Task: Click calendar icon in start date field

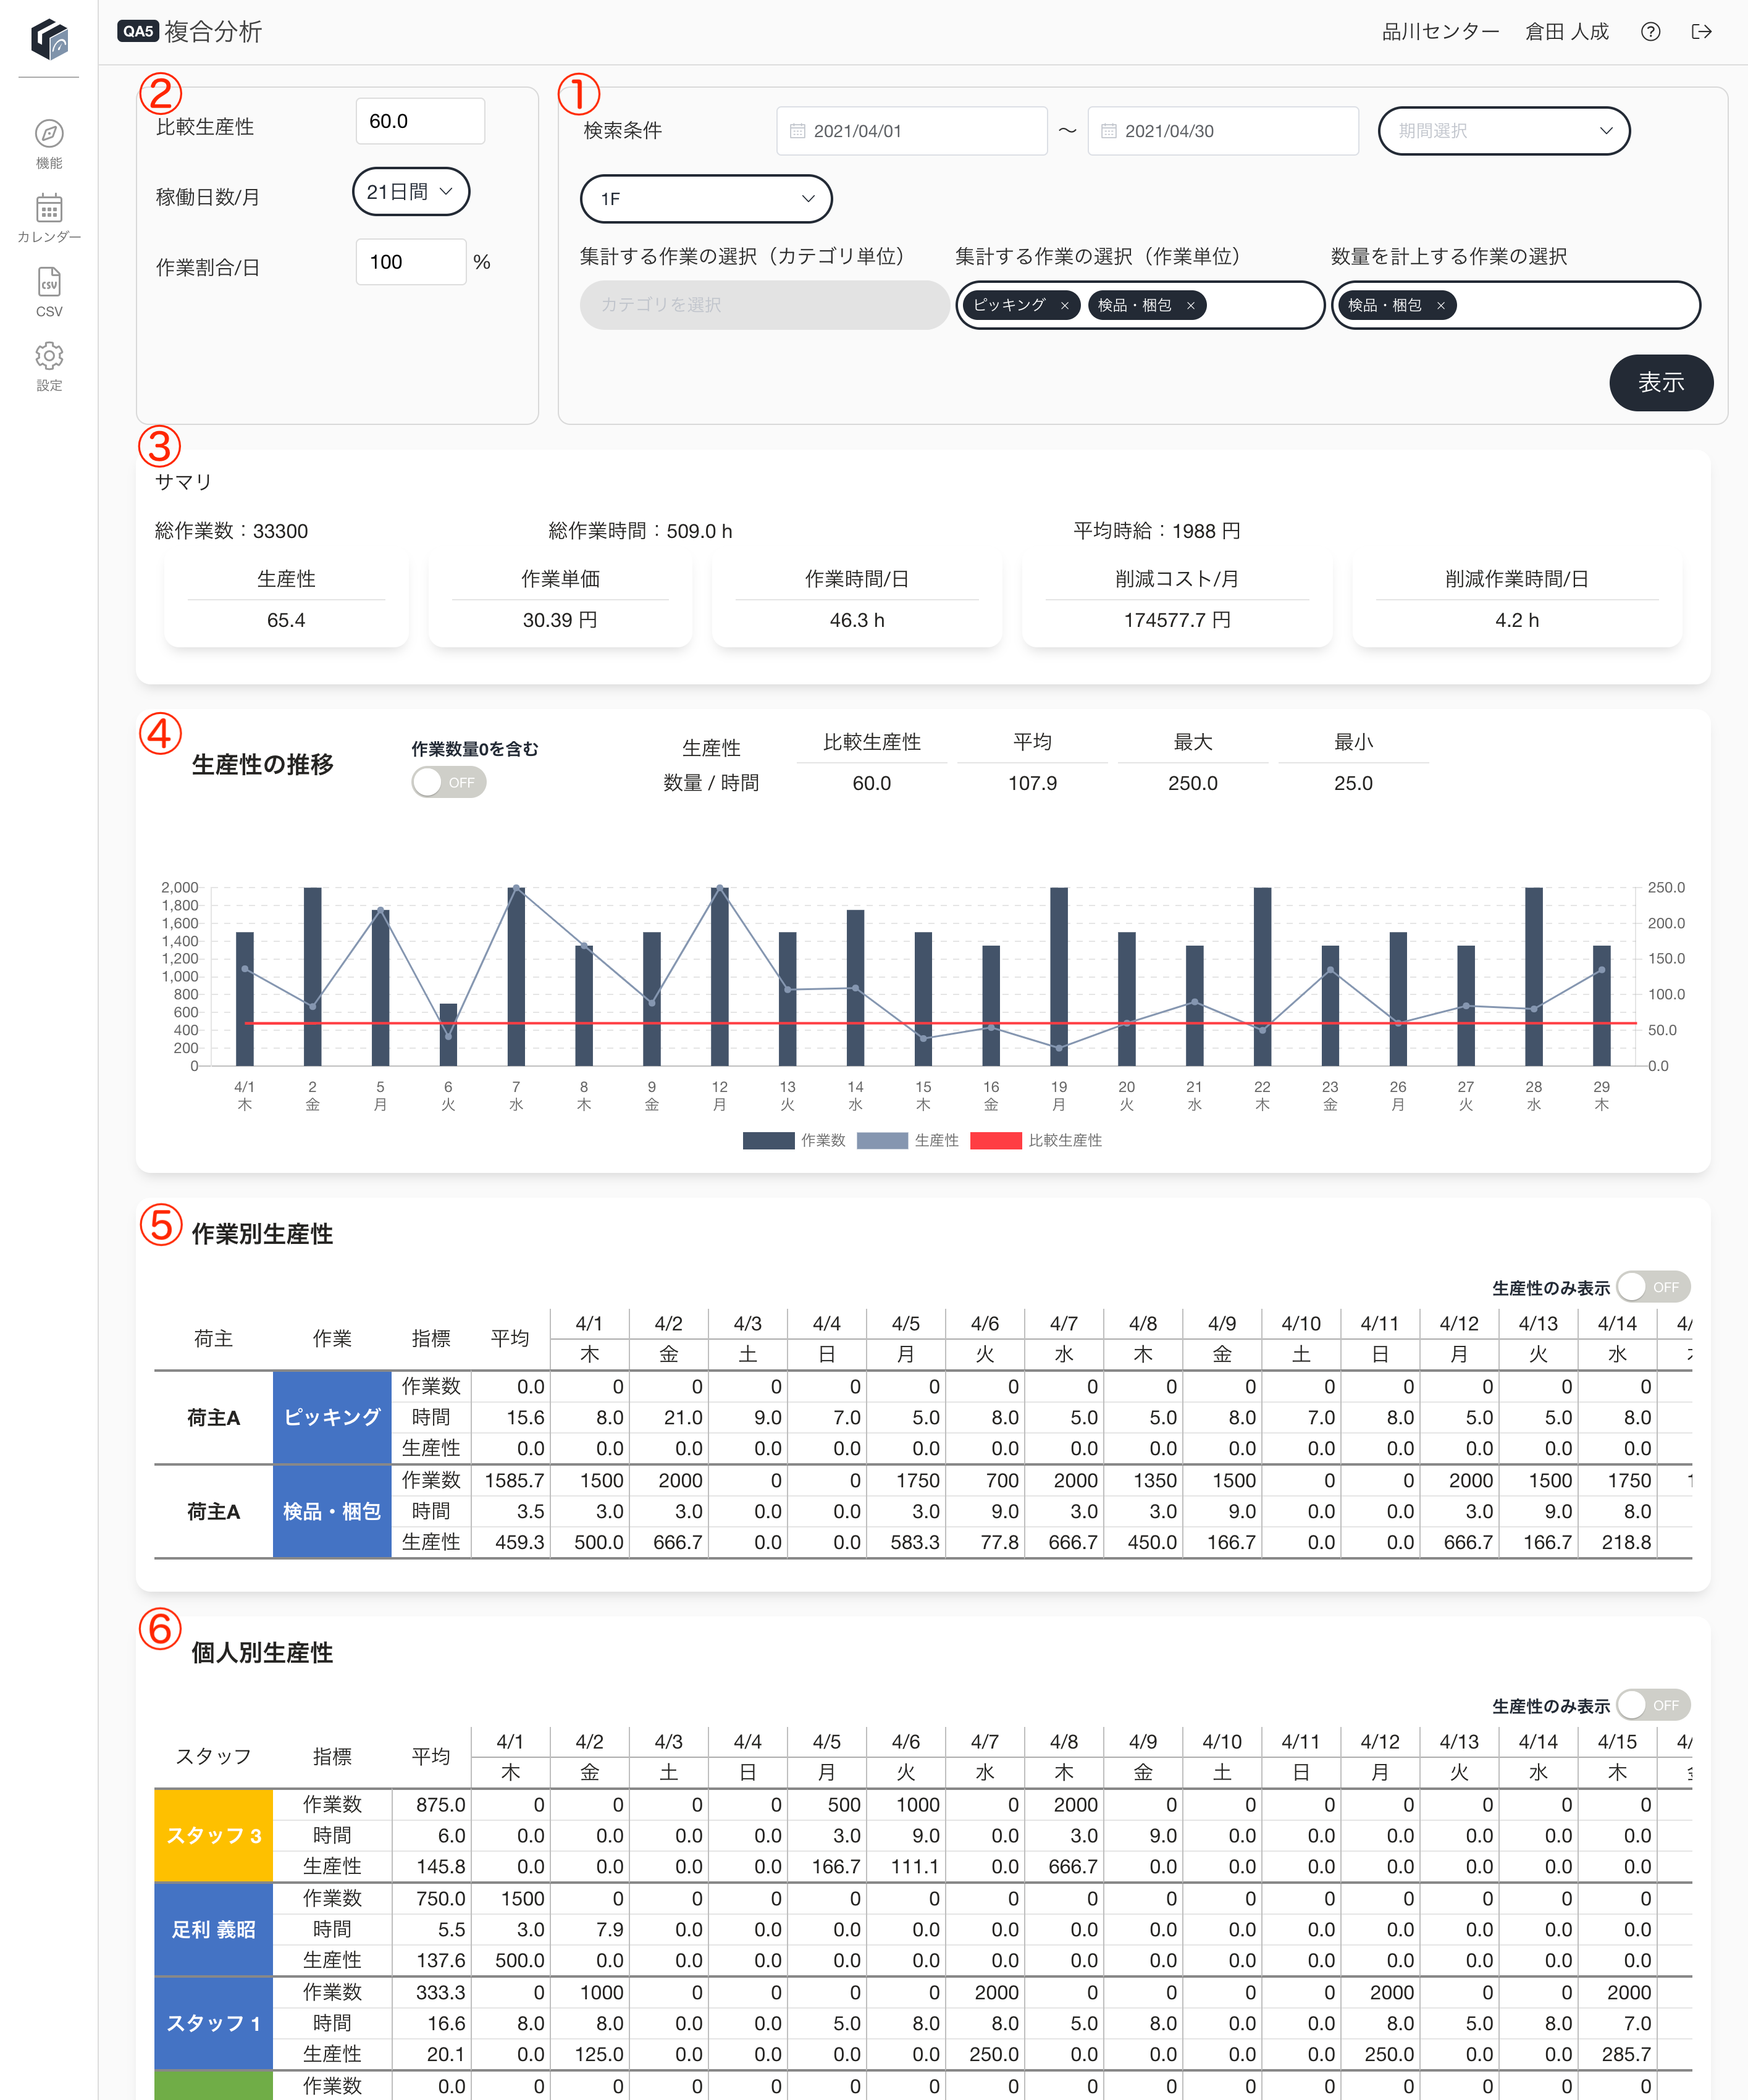Action: 797,131
